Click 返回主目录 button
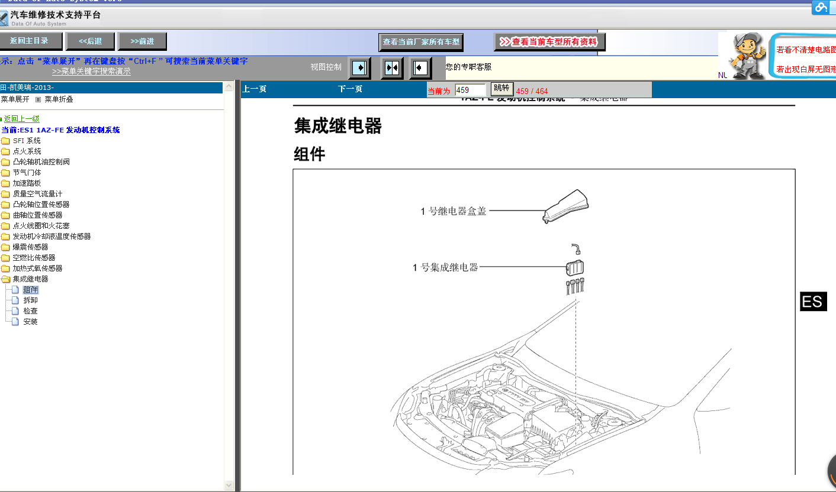The width and height of the screenshot is (836, 492). coord(31,41)
